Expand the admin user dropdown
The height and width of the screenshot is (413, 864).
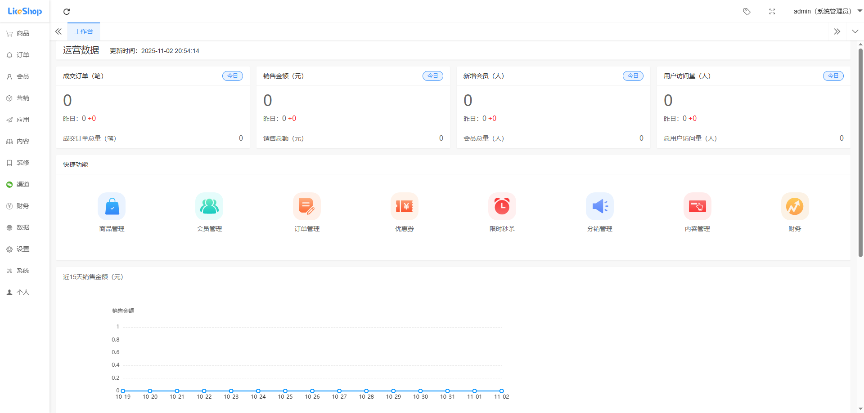click(x=827, y=12)
